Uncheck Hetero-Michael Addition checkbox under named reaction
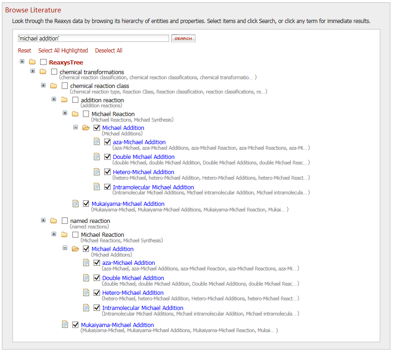 (97, 292)
